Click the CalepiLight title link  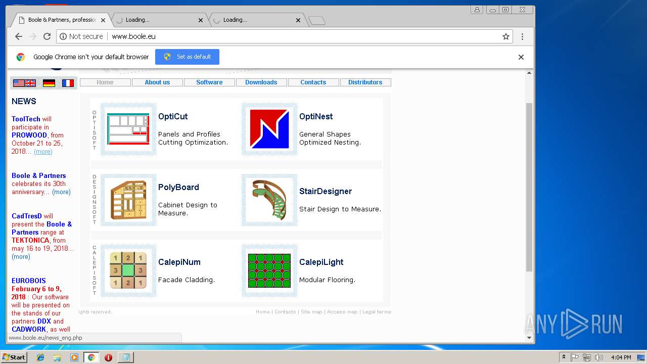pos(321,262)
